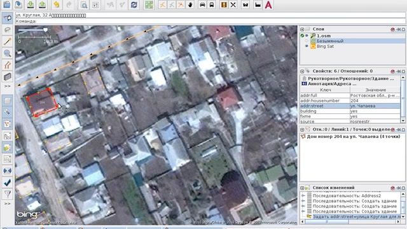Click the Значение column header
This screenshot has height=229, width=407.
pyautogui.click(x=375, y=90)
